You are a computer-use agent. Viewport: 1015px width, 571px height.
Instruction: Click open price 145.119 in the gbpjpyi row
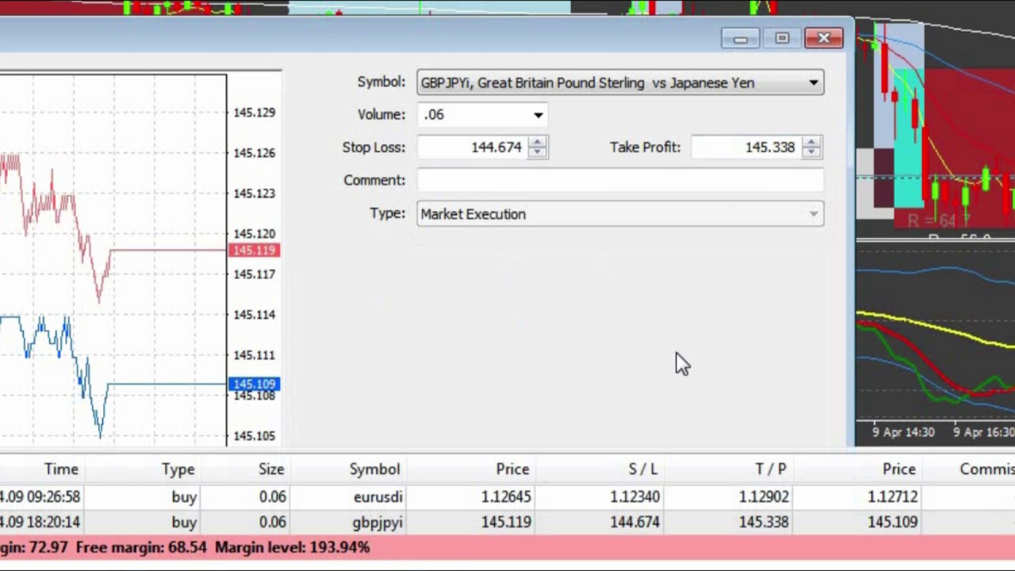pyautogui.click(x=506, y=523)
